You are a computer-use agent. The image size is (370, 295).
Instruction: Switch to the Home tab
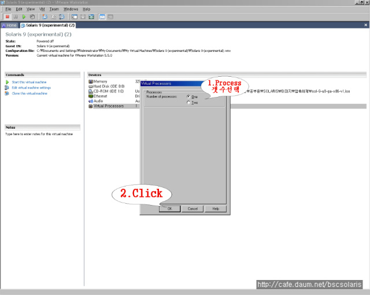(9, 25)
